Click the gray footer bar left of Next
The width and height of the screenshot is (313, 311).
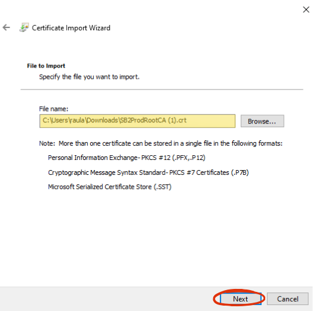pos(106,298)
